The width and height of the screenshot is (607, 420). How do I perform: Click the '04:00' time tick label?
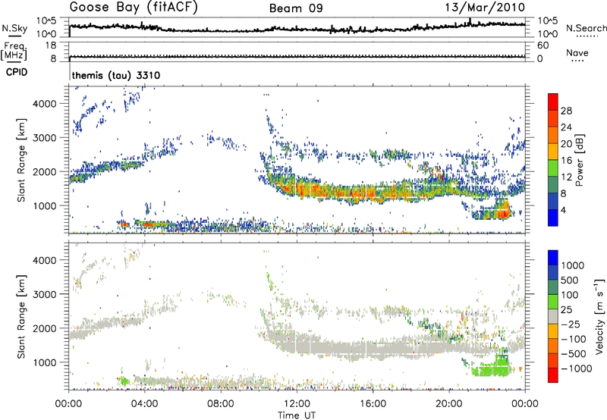pos(144,404)
